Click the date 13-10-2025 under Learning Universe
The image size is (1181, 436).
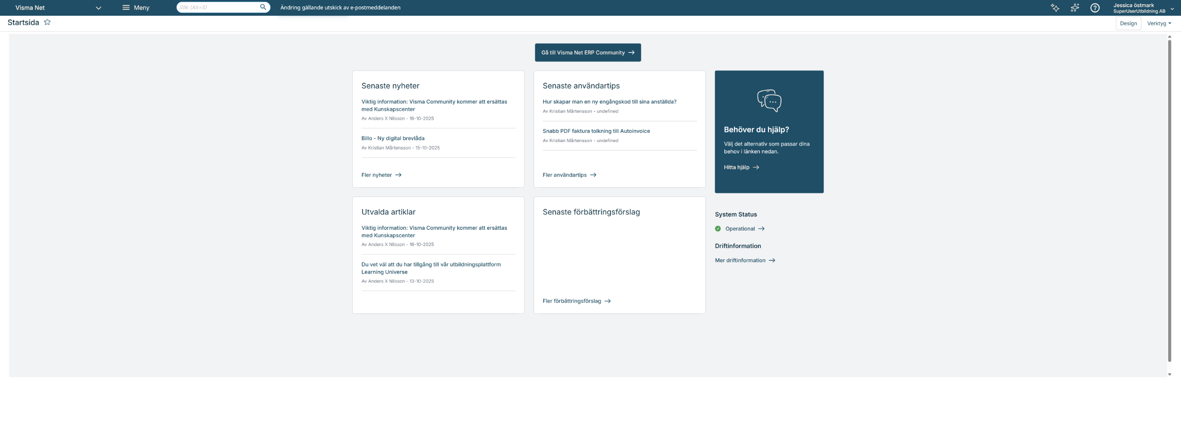pyautogui.click(x=422, y=281)
